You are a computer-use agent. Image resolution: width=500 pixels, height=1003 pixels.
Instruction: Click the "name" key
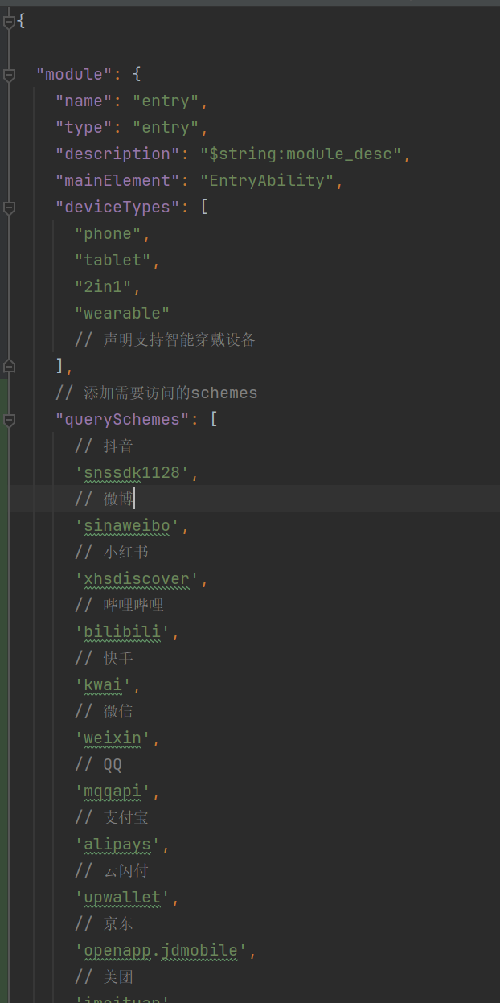[x=84, y=101]
